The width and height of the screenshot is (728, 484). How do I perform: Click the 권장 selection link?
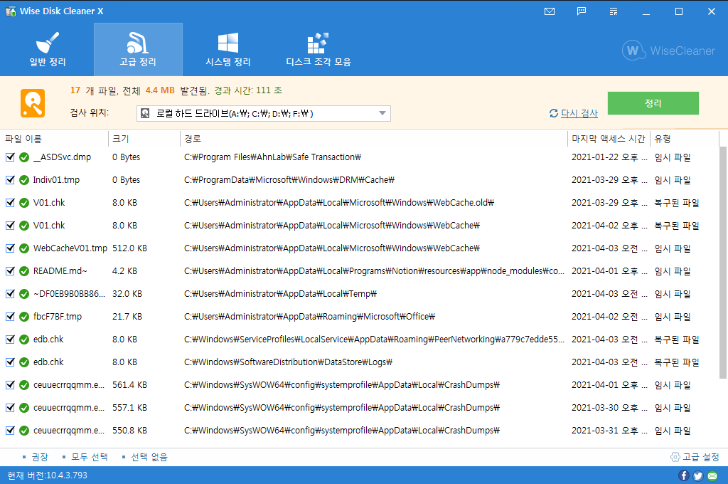point(40,457)
